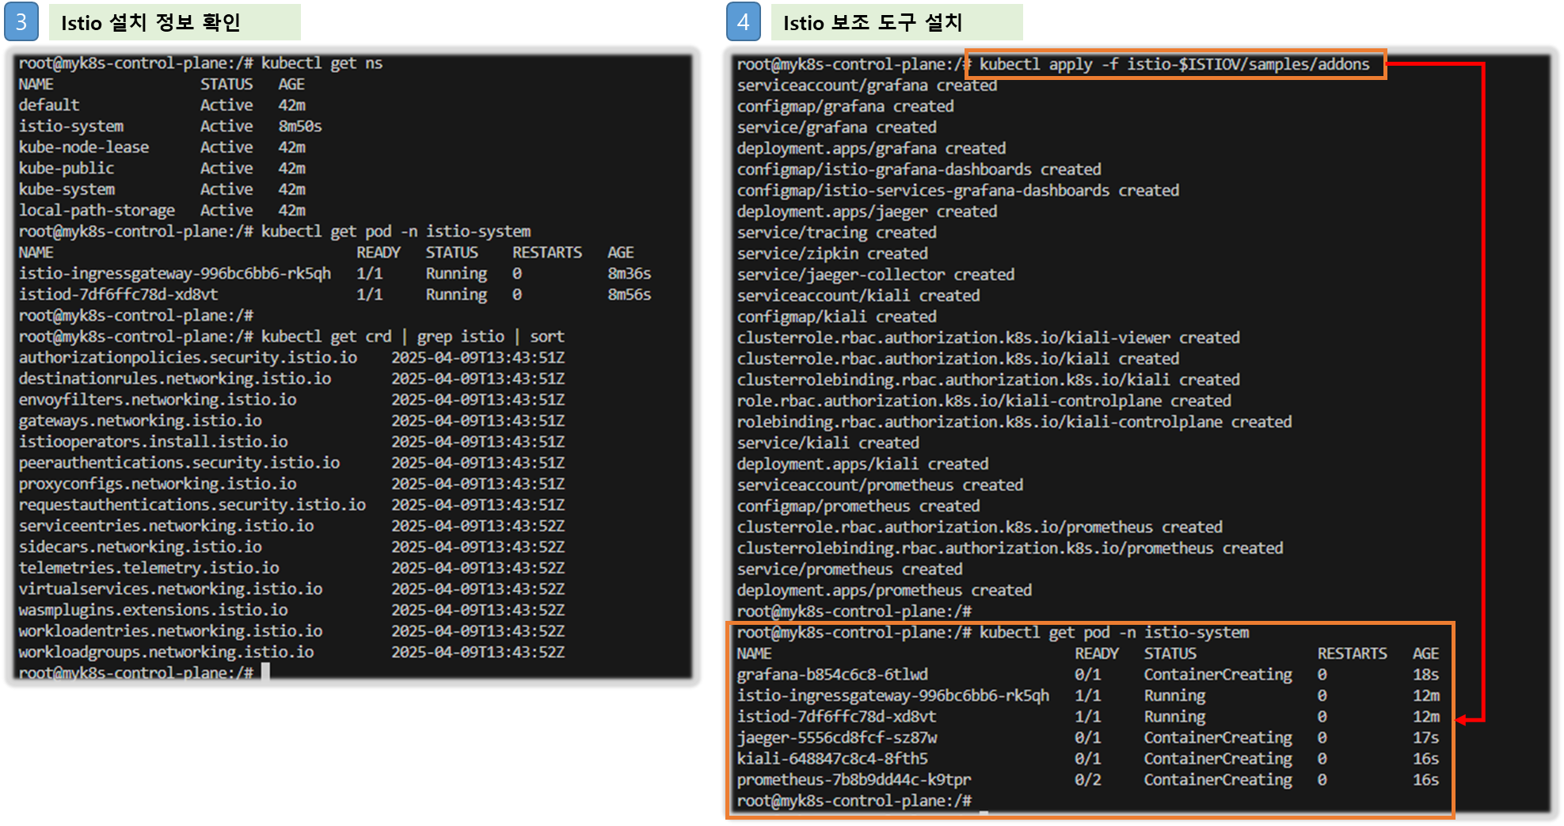Click requestauthentications.security.istio.io CRD
The image size is (1564, 826).
pos(192,504)
